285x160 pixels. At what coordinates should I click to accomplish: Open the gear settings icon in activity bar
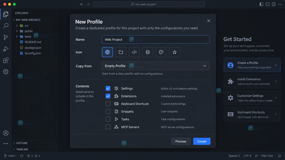[6, 72]
